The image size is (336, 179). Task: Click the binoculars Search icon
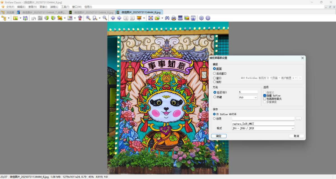[x=167, y=18]
